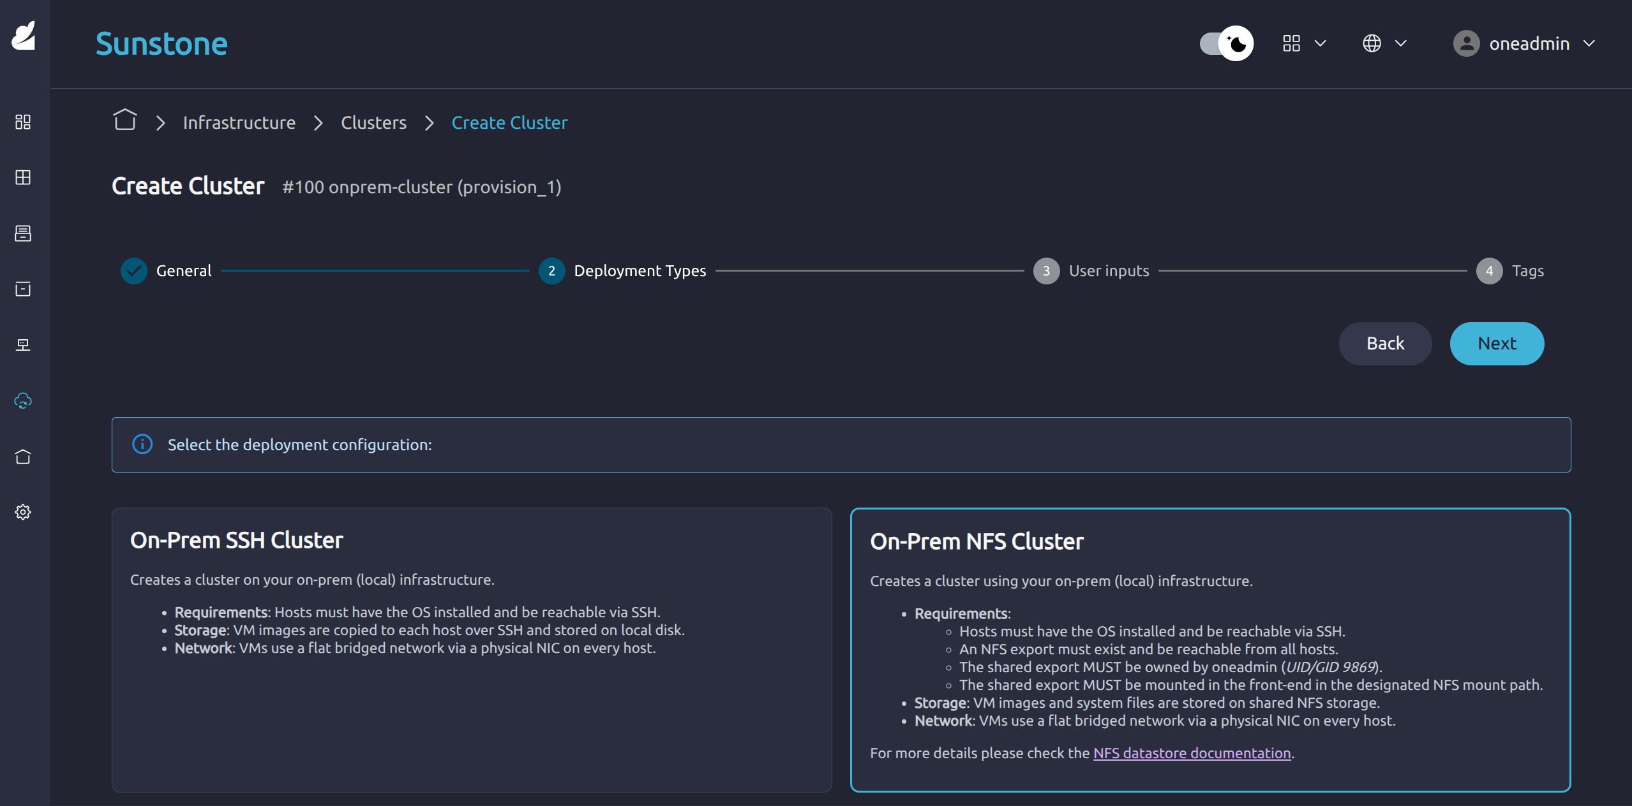
Task: Select the On-Prem NFS Cluster card
Action: (1209, 649)
